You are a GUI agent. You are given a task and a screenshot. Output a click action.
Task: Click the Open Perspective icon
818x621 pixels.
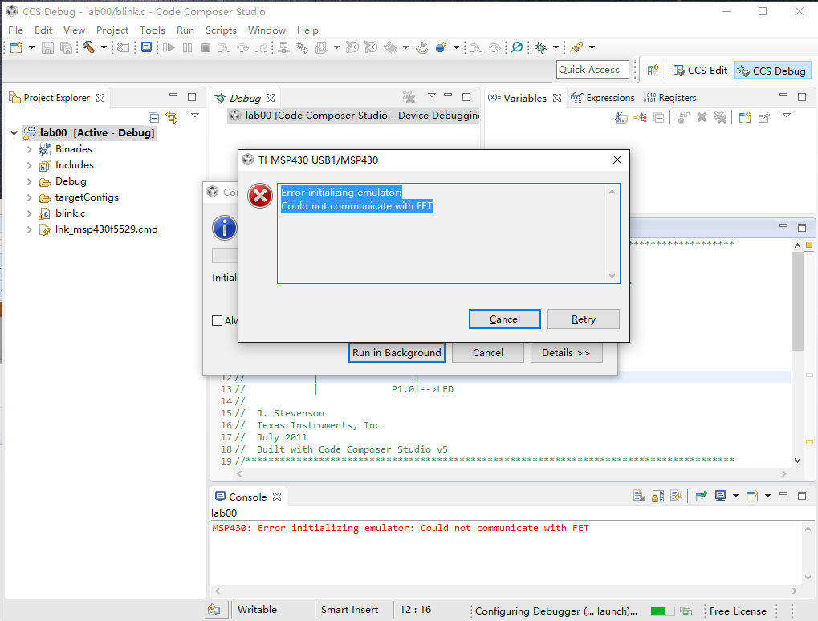point(653,71)
